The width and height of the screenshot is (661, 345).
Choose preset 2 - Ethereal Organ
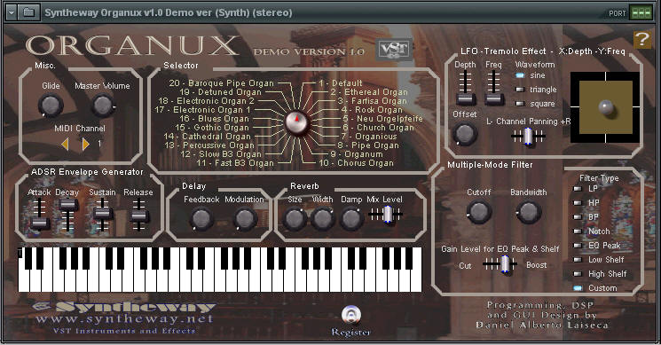point(369,92)
